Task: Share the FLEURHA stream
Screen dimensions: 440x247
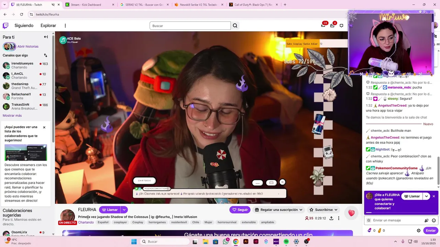Action: click(x=331, y=218)
